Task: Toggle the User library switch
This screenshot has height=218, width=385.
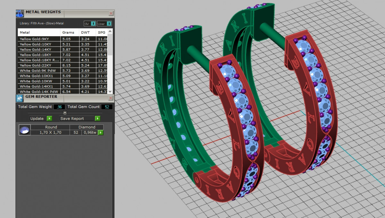Action: [109, 24]
